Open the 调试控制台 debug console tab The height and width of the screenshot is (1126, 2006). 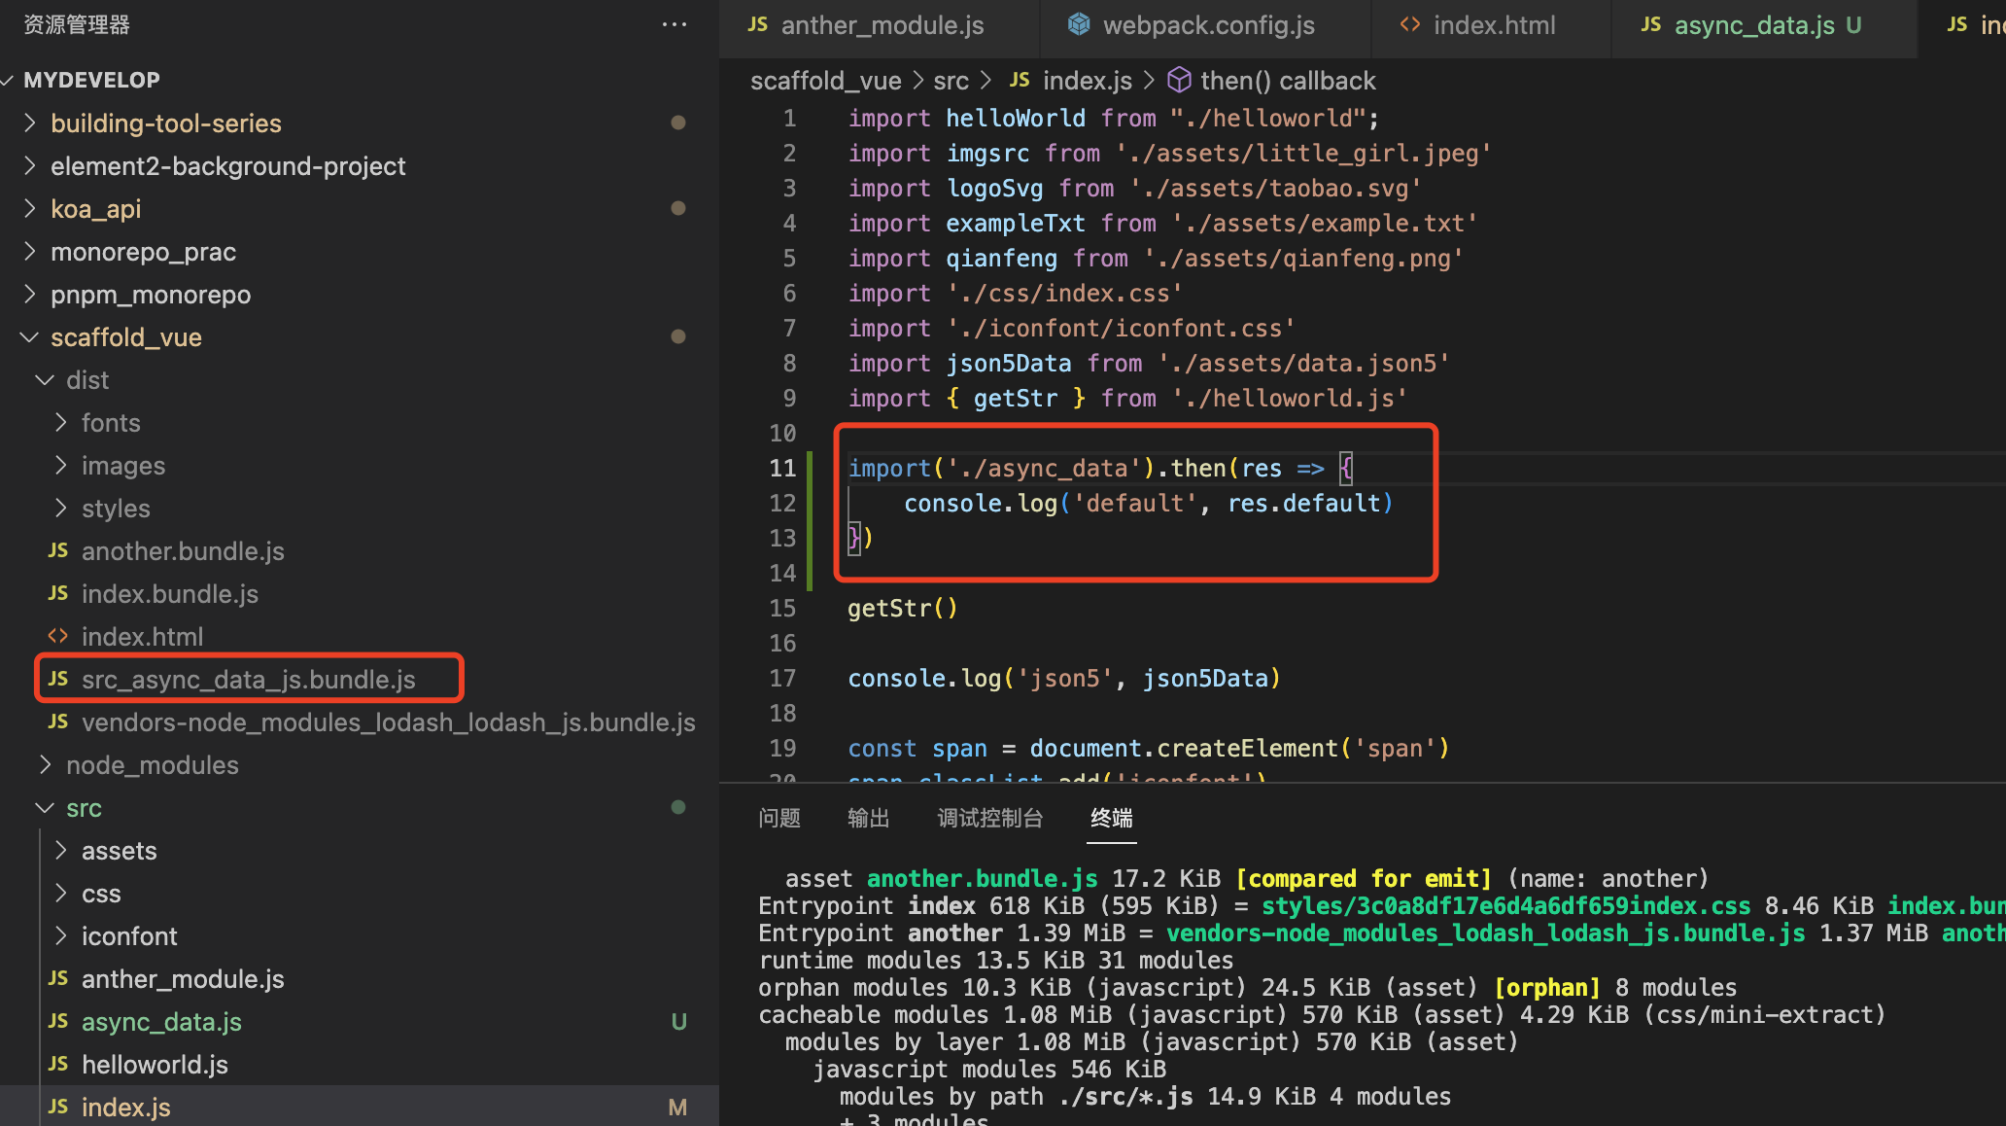click(989, 818)
